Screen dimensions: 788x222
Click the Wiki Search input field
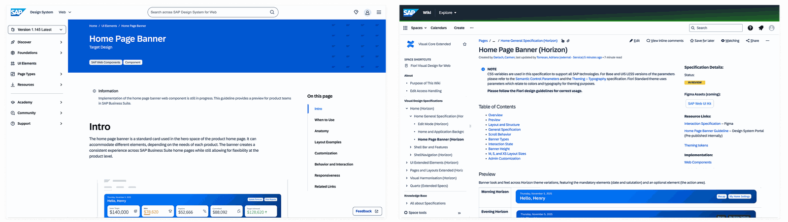[716, 28]
